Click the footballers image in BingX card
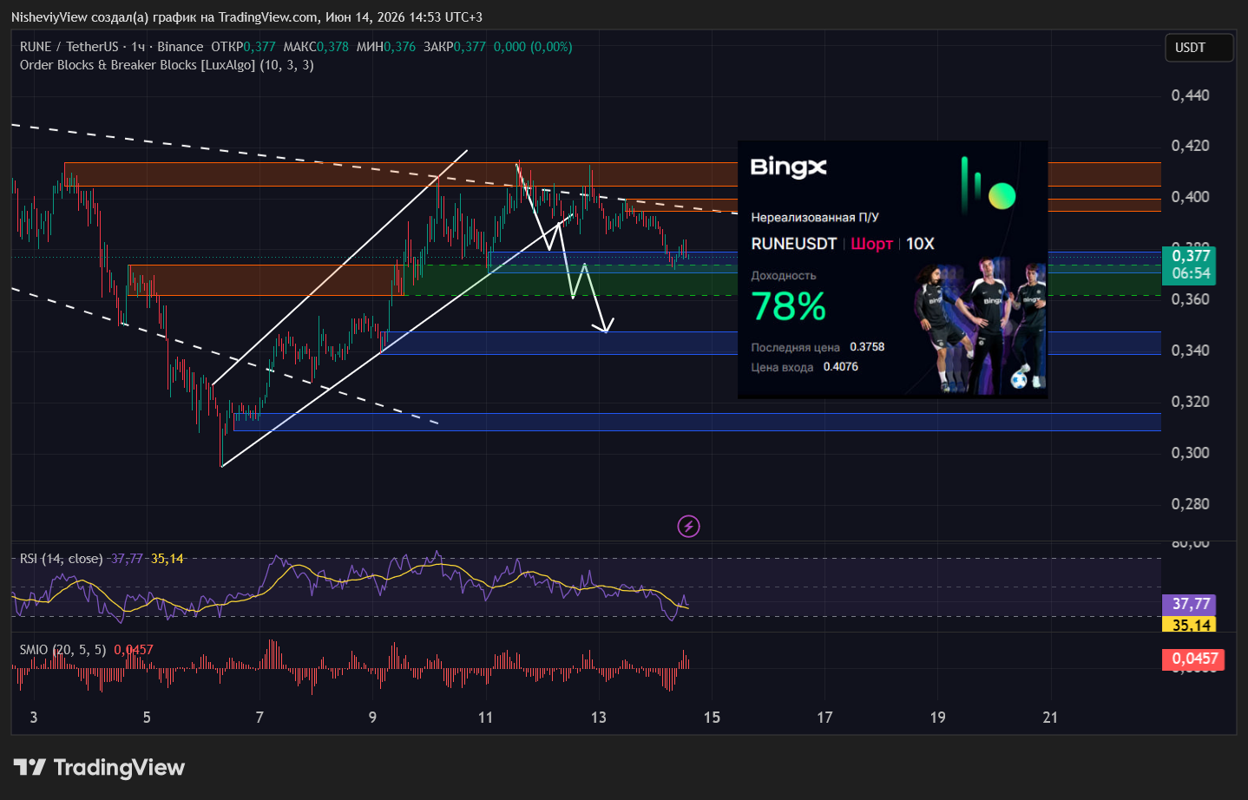 (x=979, y=325)
